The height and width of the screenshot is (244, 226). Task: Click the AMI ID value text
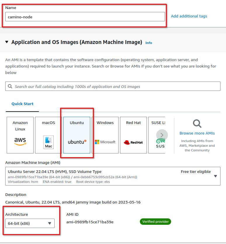pyautogui.click(x=90, y=222)
